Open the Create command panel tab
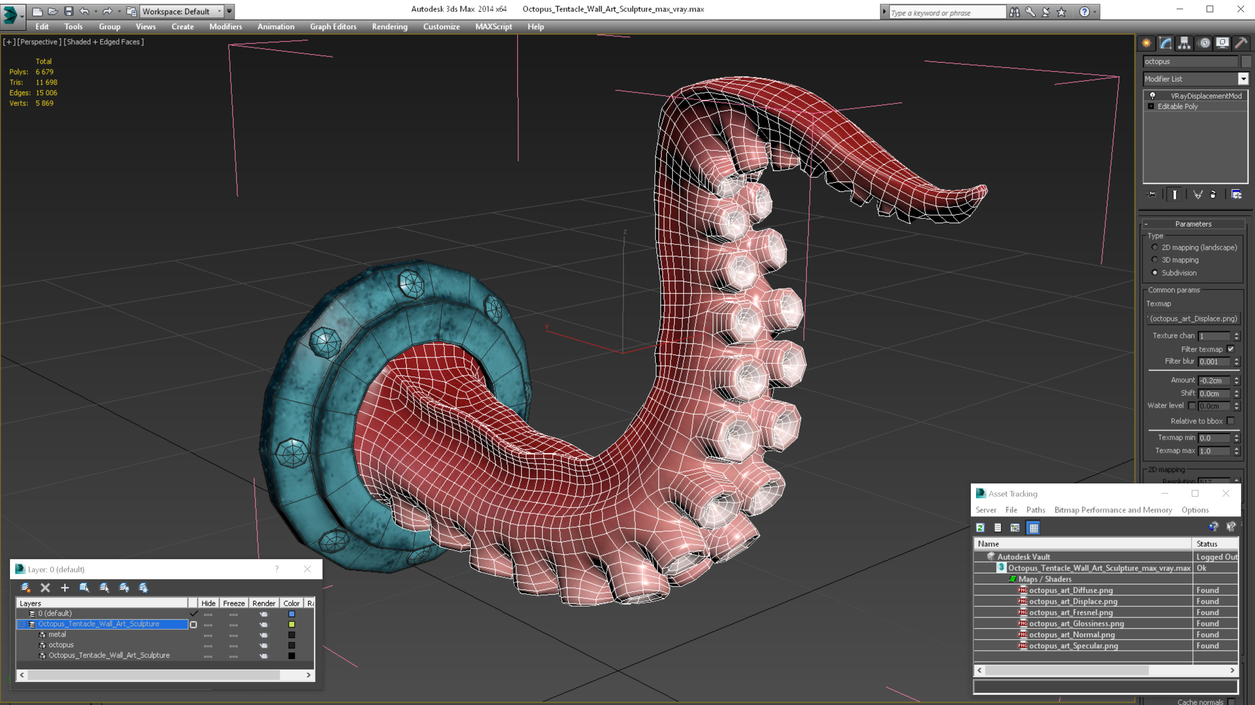Image resolution: width=1255 pixels, height=705 pixels. click(x=1146, y=44)
